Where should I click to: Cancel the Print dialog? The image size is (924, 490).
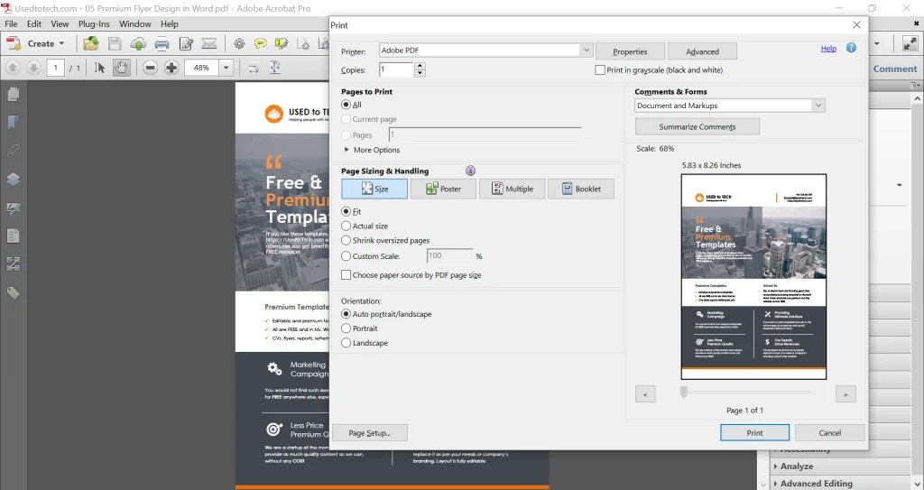(830, 433)
